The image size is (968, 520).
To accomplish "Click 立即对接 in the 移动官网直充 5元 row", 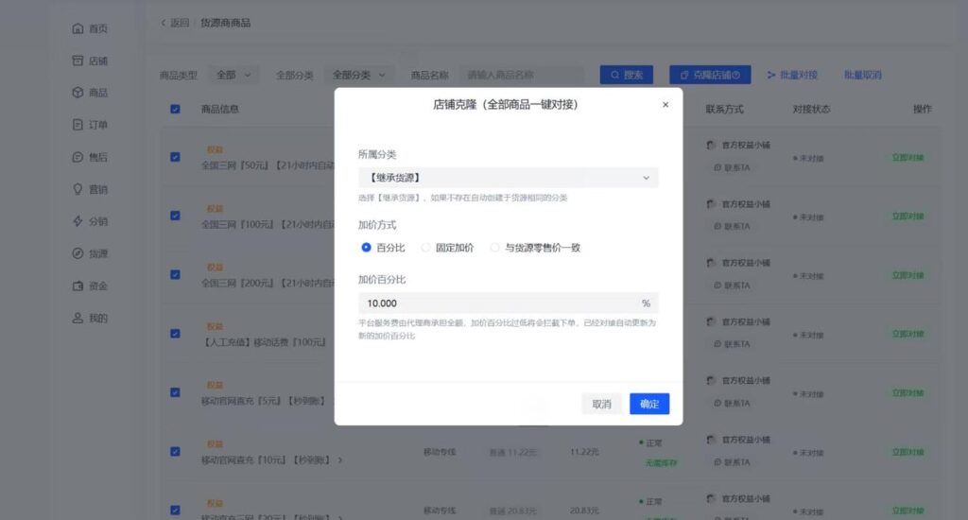I will coord(907,392).
